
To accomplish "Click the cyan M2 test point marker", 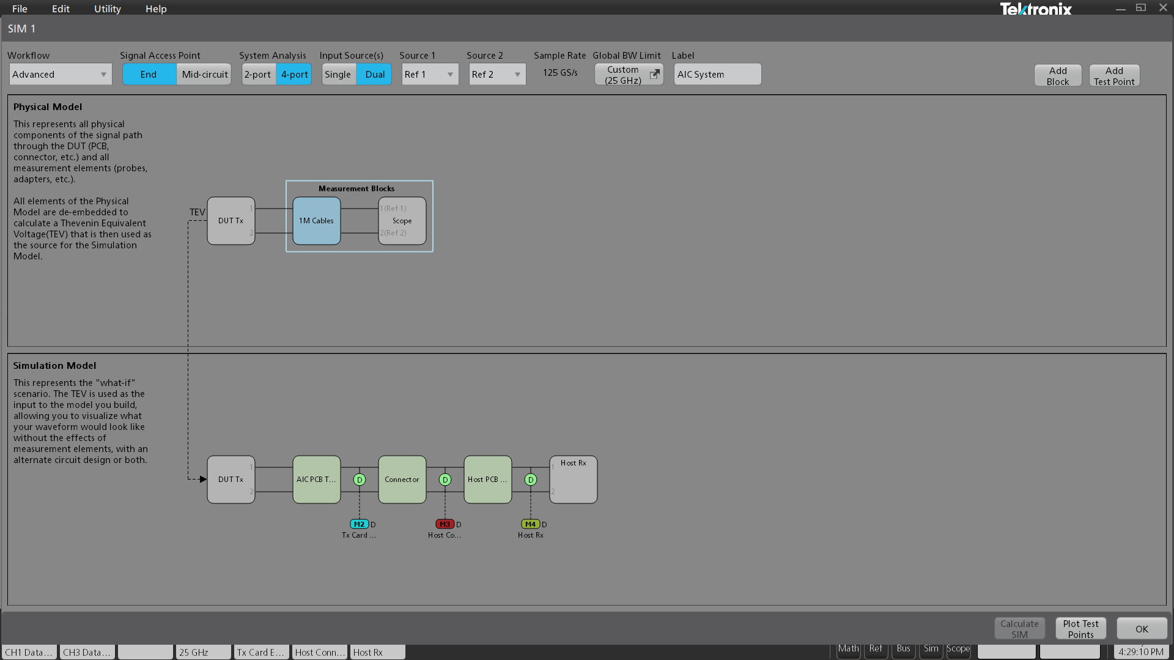I will click(x=359, y=524).
